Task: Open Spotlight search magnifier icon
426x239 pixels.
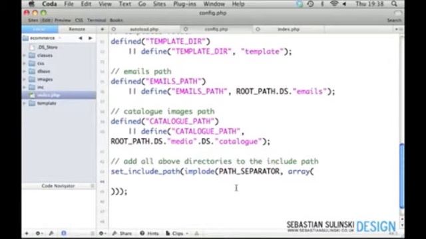Action: pos(394,4)
